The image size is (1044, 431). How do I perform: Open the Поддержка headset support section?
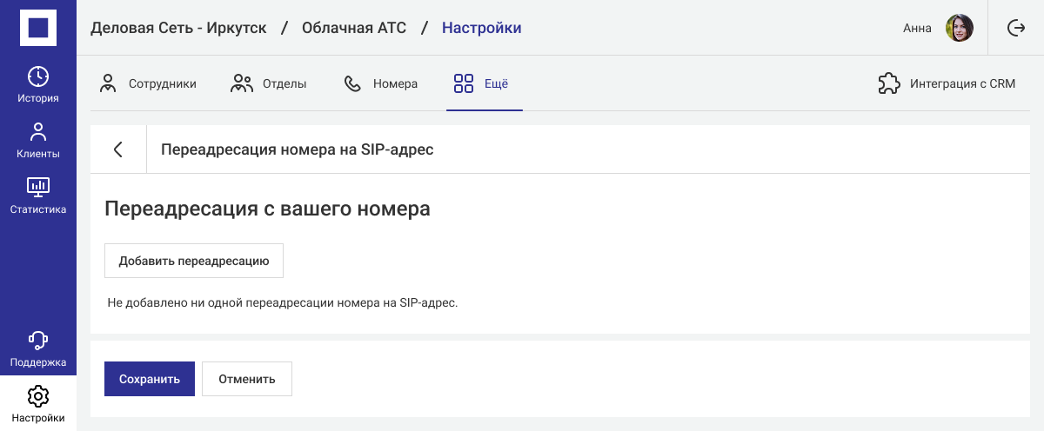pos(38,348)
